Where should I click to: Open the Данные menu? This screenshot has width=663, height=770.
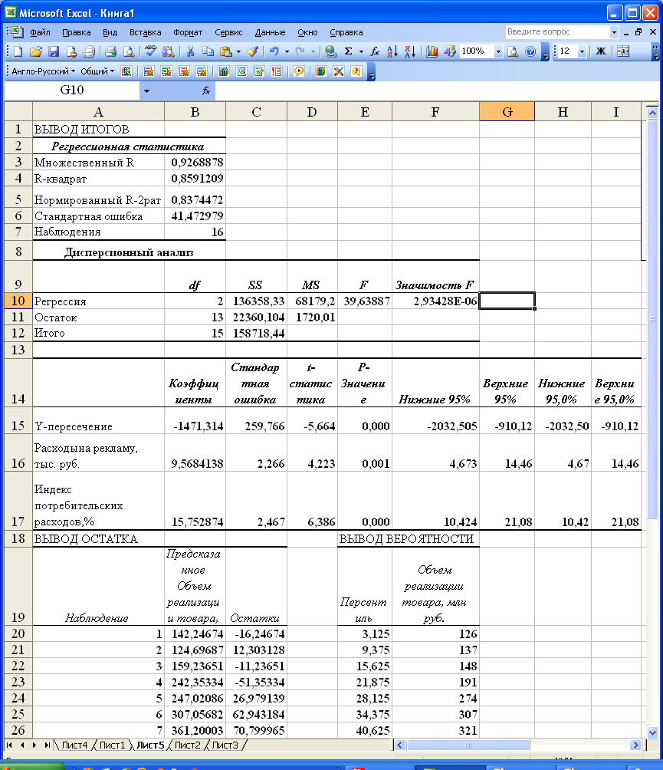click(x=270, y=32)
